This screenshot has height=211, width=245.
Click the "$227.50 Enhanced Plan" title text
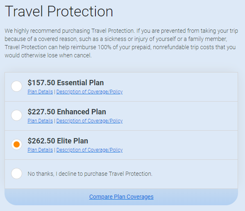pyautogui.click(x=67, y=111)
